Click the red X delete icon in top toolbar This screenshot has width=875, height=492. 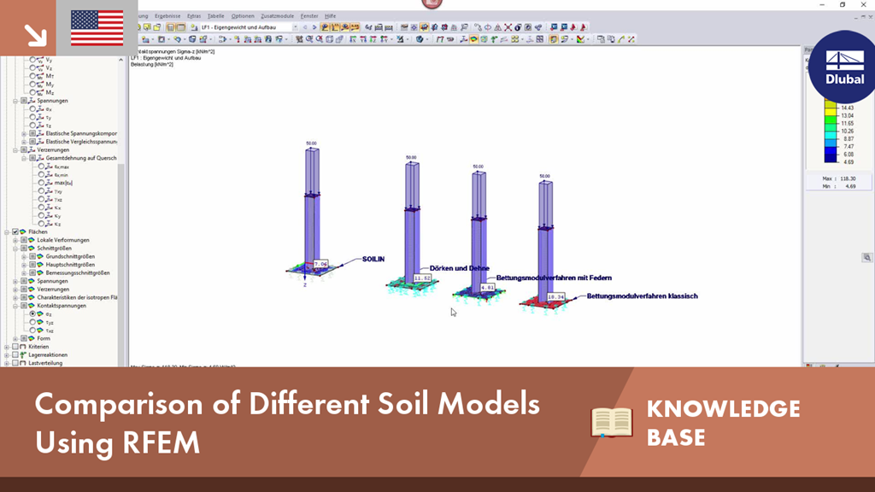click(508, 27)
